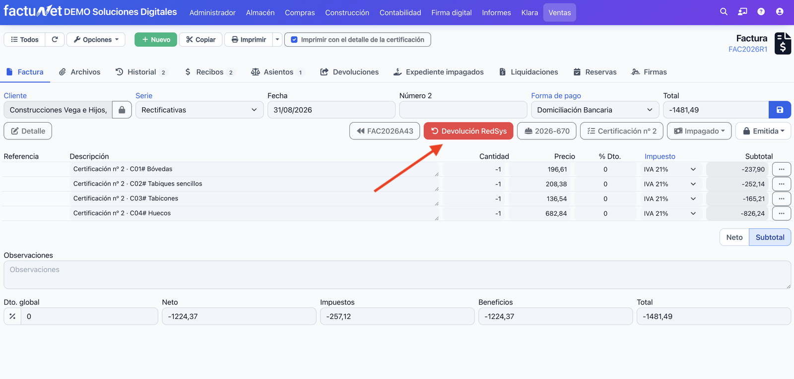Open the Construcción menu

coord(347,12)
